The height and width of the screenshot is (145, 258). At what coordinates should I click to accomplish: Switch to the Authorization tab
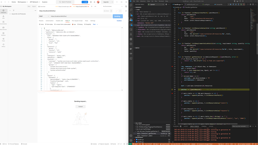(49, 21)
